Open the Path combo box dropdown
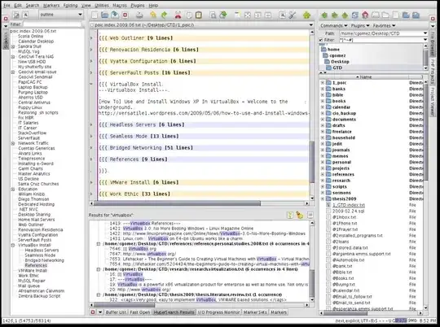The height and width of the screenshot is (327, 440). tap(425, 33)
